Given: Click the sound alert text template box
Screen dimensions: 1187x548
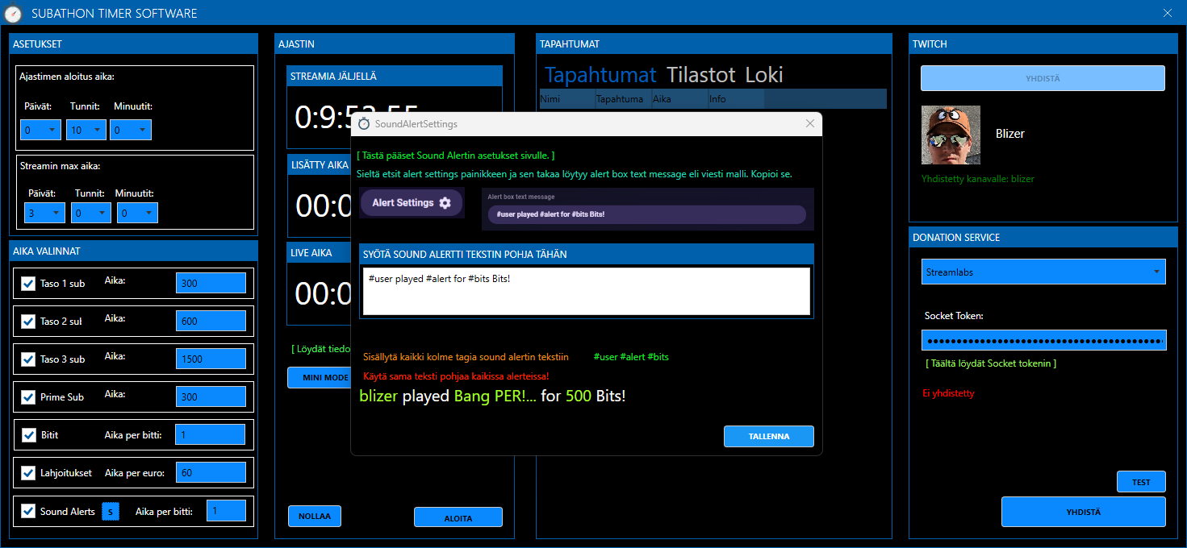Looking at the screenshot, I should 586,291.
